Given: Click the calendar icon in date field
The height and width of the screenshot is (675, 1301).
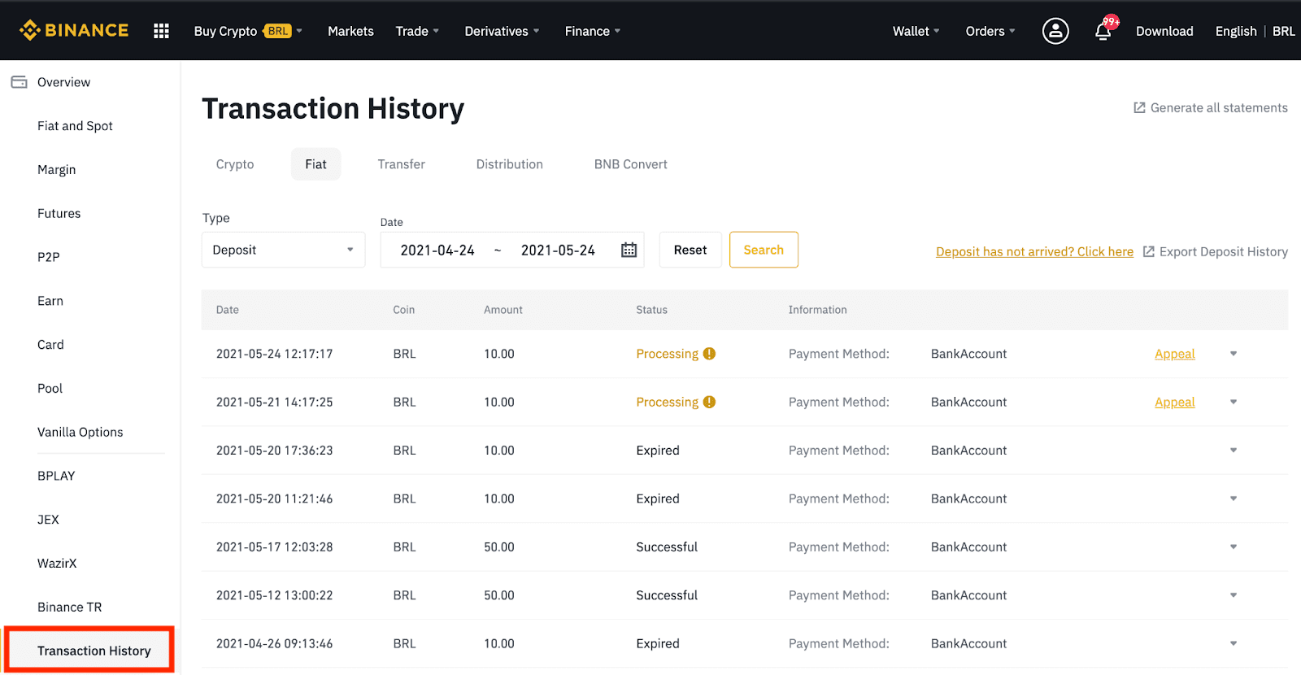Looking at the screenshot, I should coord(629,250).
